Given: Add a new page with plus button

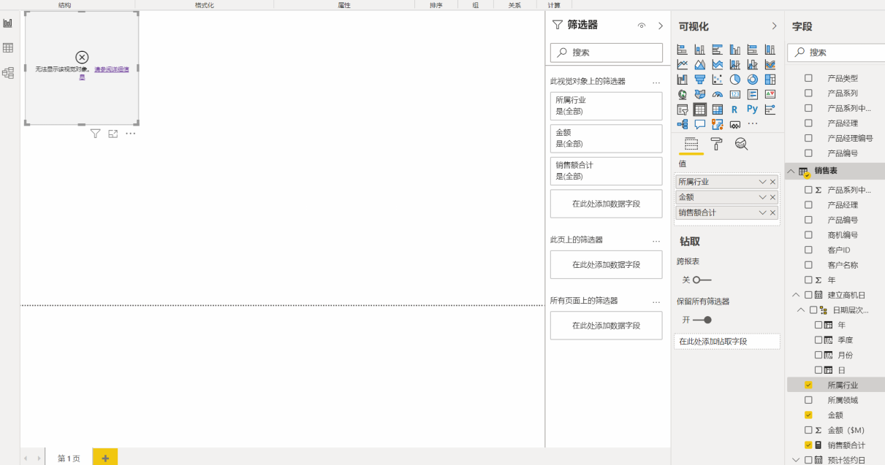Looking at the screenshot, I should [105, 458].
